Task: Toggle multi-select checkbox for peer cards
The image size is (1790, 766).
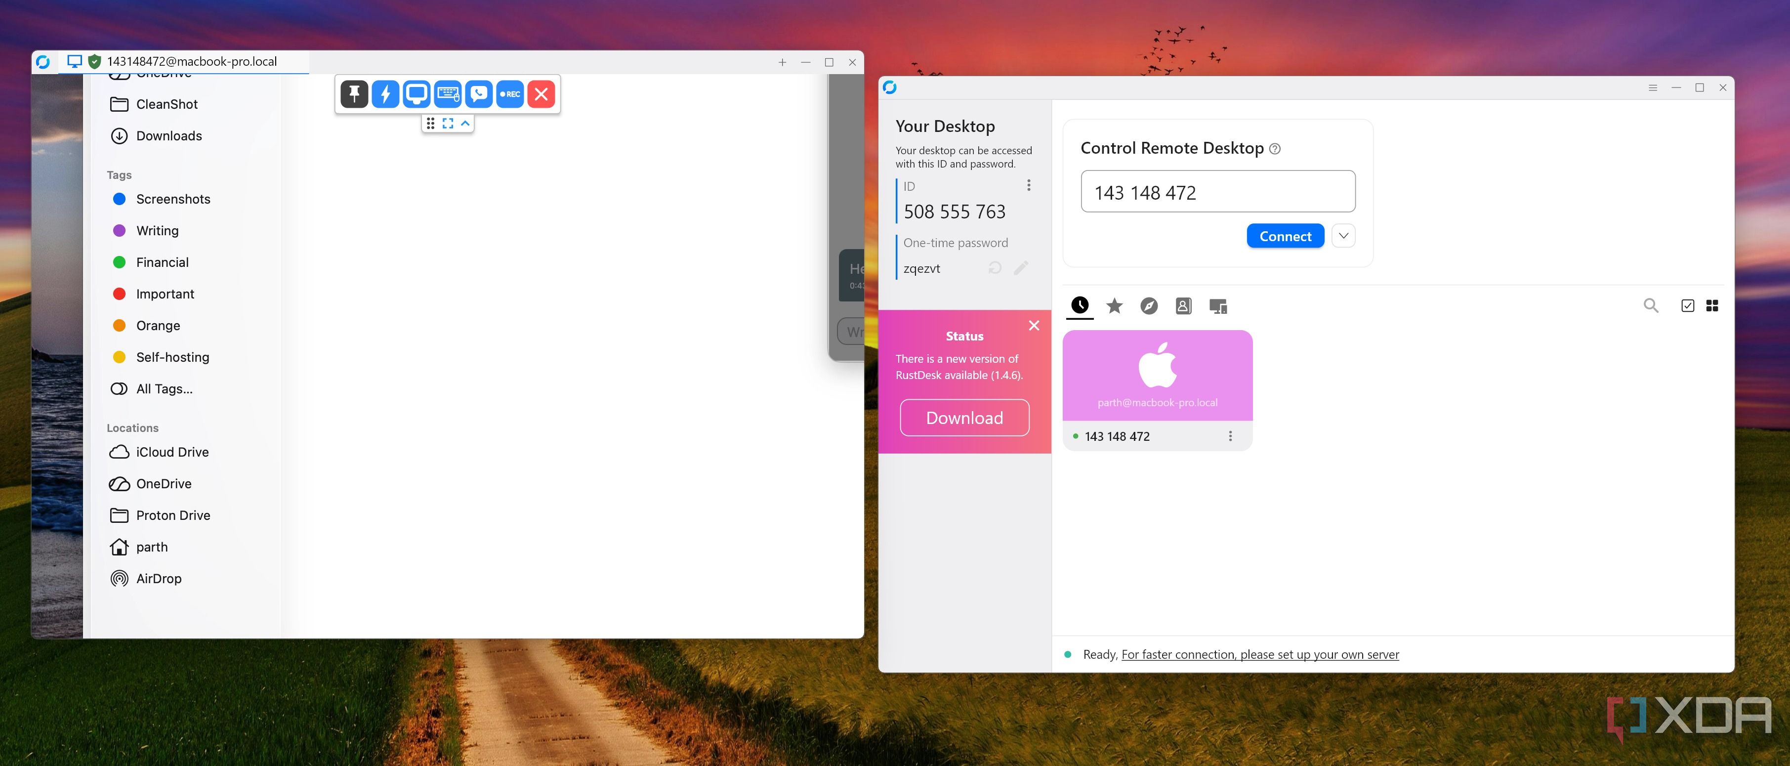Action: [x=1687, y=306]
